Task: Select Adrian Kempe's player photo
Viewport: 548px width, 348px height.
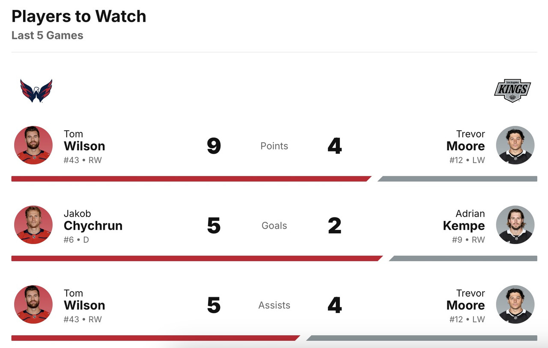Action: coord(515,225)
